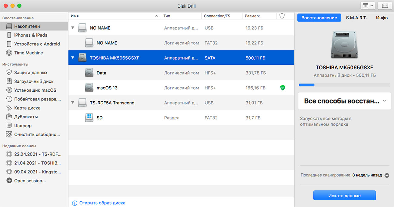Click the Time Machine icon in sidebar
394x207 pixels.
click(x=9, y=53)
